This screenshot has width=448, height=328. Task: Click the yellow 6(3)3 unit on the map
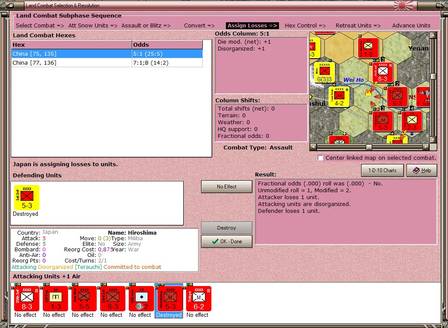point(325,73)
